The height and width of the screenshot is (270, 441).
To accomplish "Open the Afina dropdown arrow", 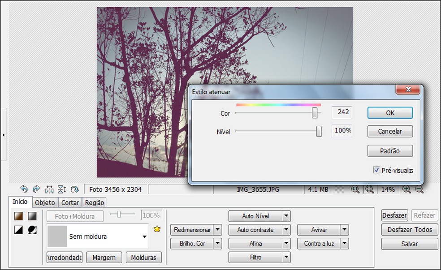I will 286,243.
